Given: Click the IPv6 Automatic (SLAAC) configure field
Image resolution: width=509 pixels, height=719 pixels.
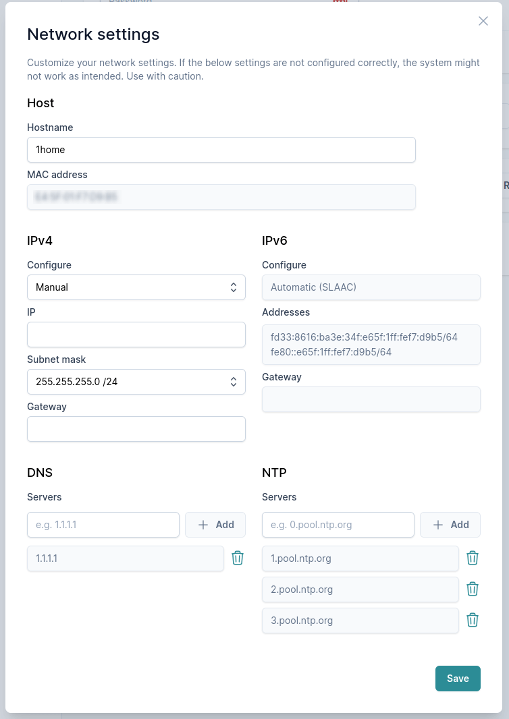Looking at the screenshot, I should (x=371, y=287).
